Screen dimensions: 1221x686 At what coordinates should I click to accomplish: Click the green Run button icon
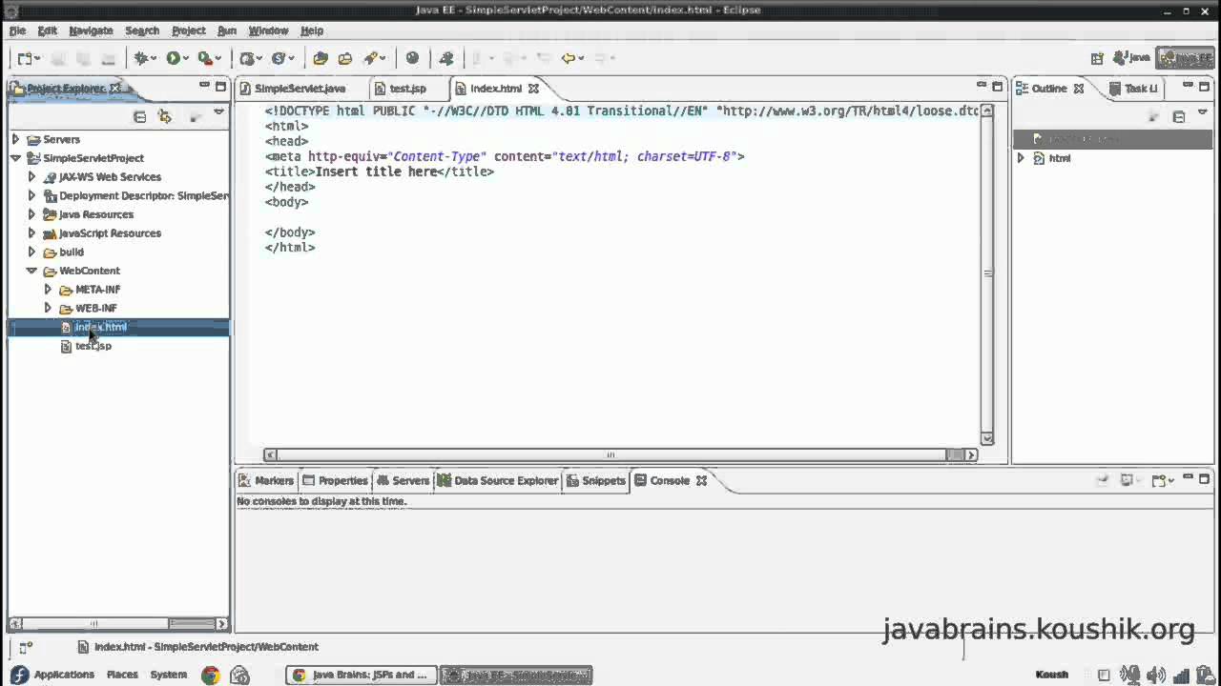174,58
